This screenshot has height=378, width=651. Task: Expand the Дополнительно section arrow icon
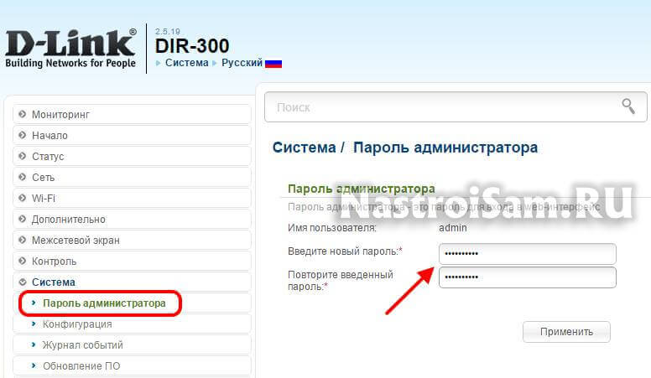click(23, 219)
